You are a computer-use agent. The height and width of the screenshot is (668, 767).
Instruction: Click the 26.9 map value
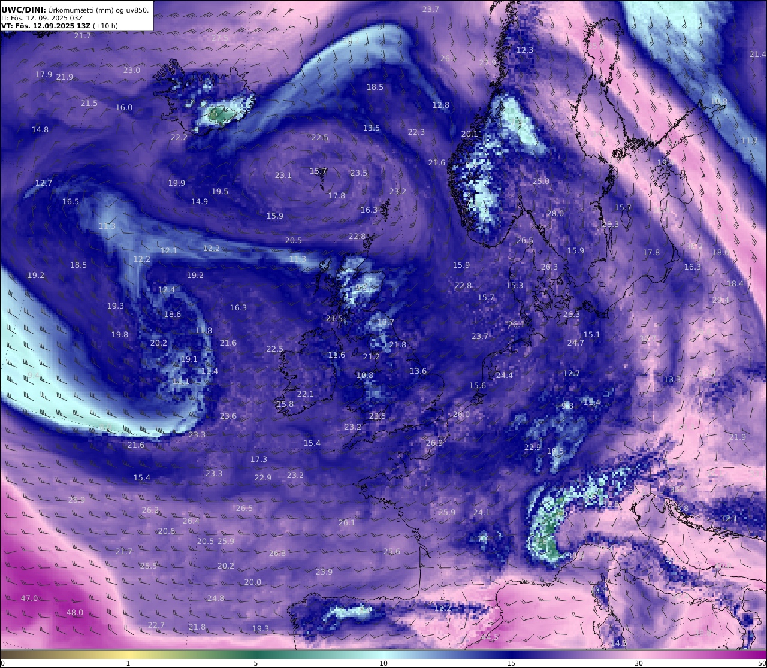click(434, 443)
